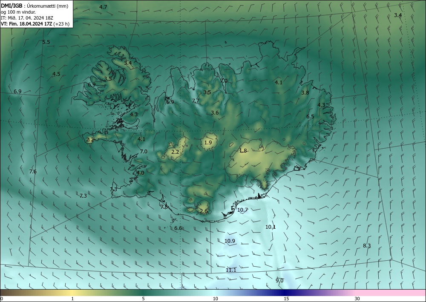426x302 pixels.
Task: Click the 3.6 value label
Action: 215,113
